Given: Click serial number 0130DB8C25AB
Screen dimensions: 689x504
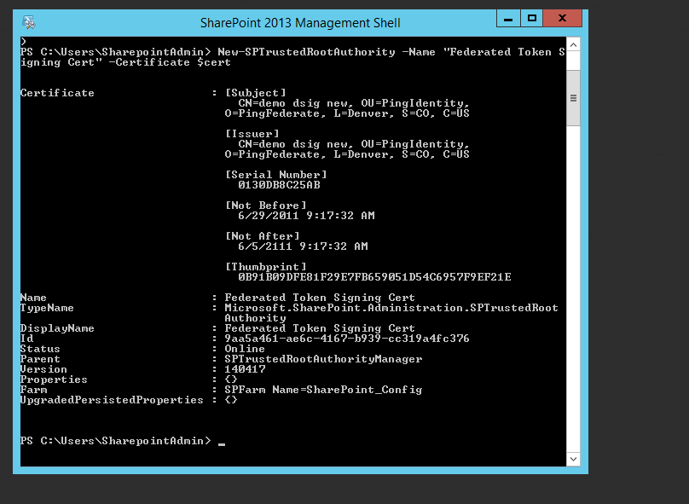Looking at the screenshot, I should [x=279, y=185].
